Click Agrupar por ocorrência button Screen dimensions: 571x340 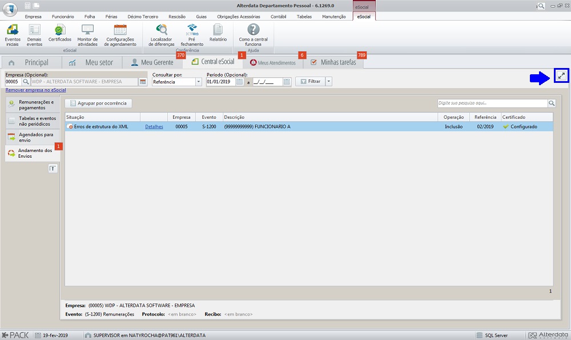tap(98, 103)
